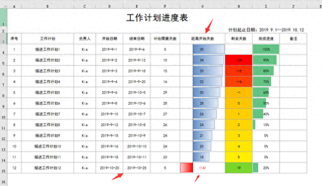
Task: Click the yellow 5 remaining days cell
Action: coord(238,157)
